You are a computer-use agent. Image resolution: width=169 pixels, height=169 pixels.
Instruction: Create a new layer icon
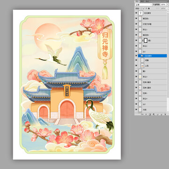[161, 115]
